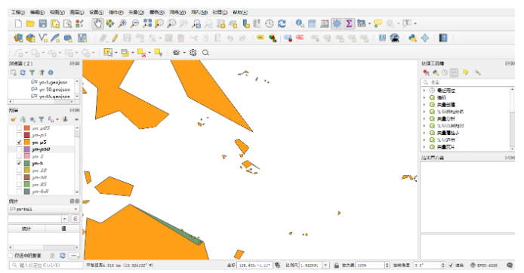Refresh the Browser panel

pos(23,72)
